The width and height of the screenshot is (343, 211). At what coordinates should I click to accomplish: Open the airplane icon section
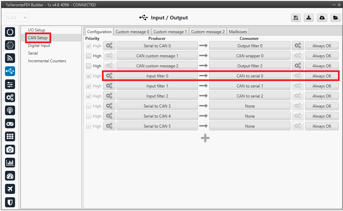point(10,189)
